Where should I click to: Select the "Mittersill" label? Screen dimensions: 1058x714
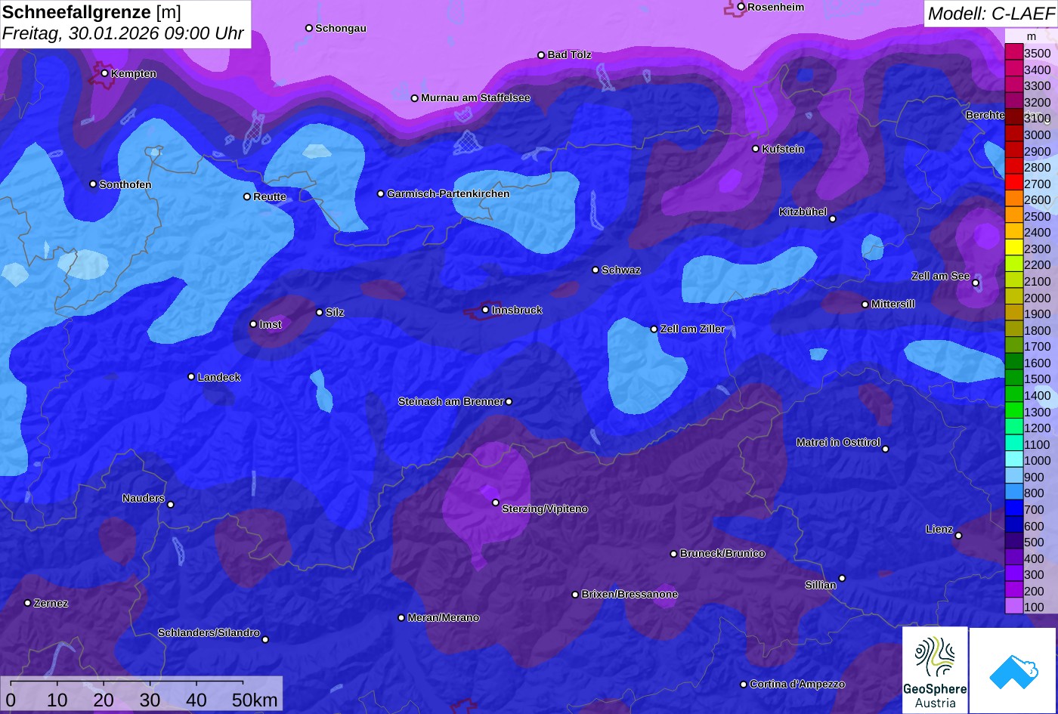coord(893,304)
